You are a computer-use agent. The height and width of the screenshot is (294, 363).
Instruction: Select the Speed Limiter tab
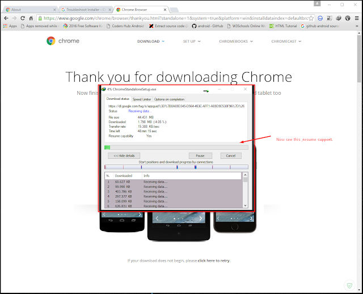[x=141, y=99]
